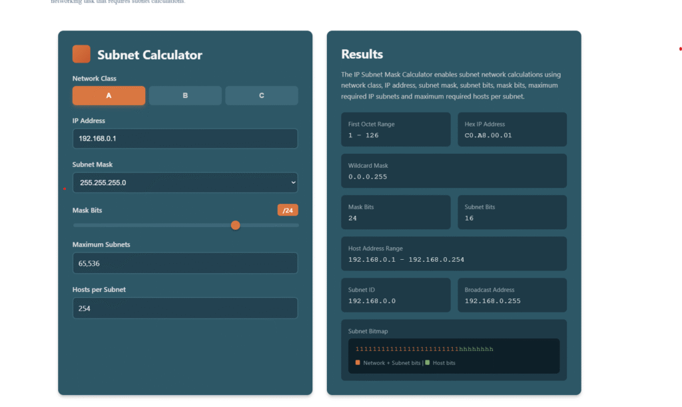Click the Hosts per Subnet field
Screen dimensions: 682x407
184,308
